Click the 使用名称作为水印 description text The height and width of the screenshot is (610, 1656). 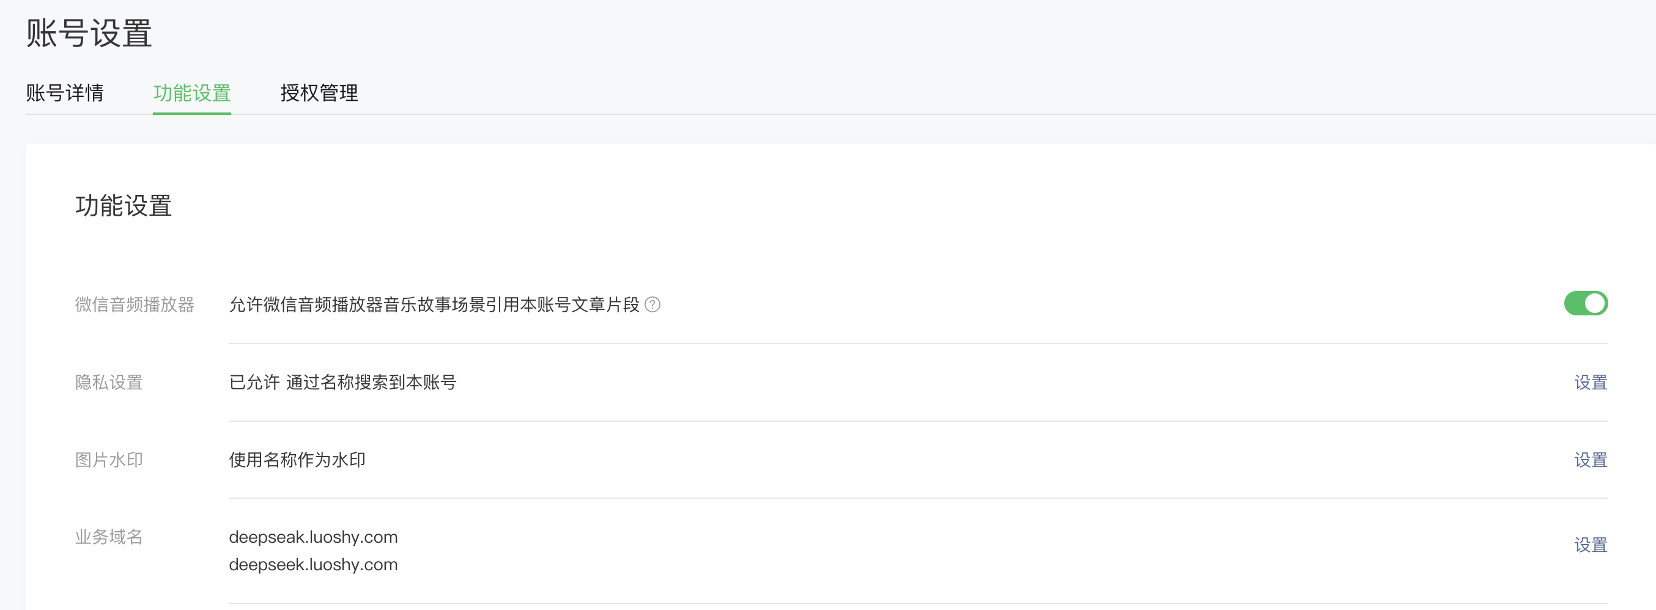click(297, 460)
